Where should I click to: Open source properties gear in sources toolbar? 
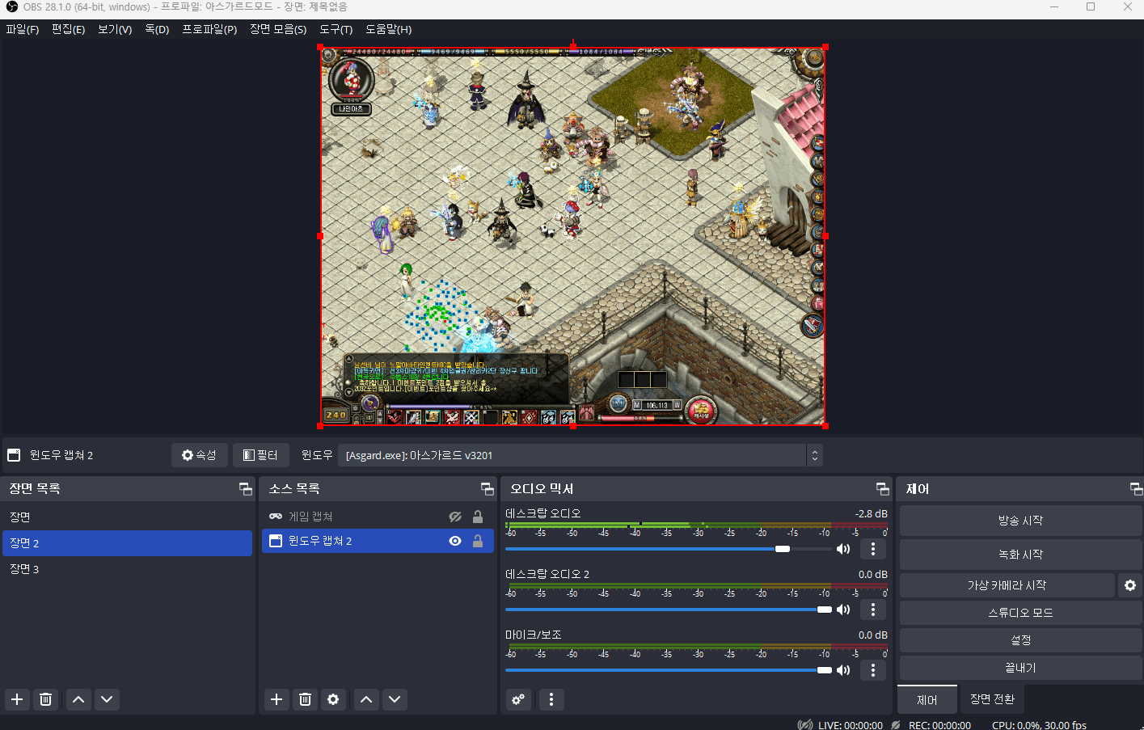pos(333,699)
